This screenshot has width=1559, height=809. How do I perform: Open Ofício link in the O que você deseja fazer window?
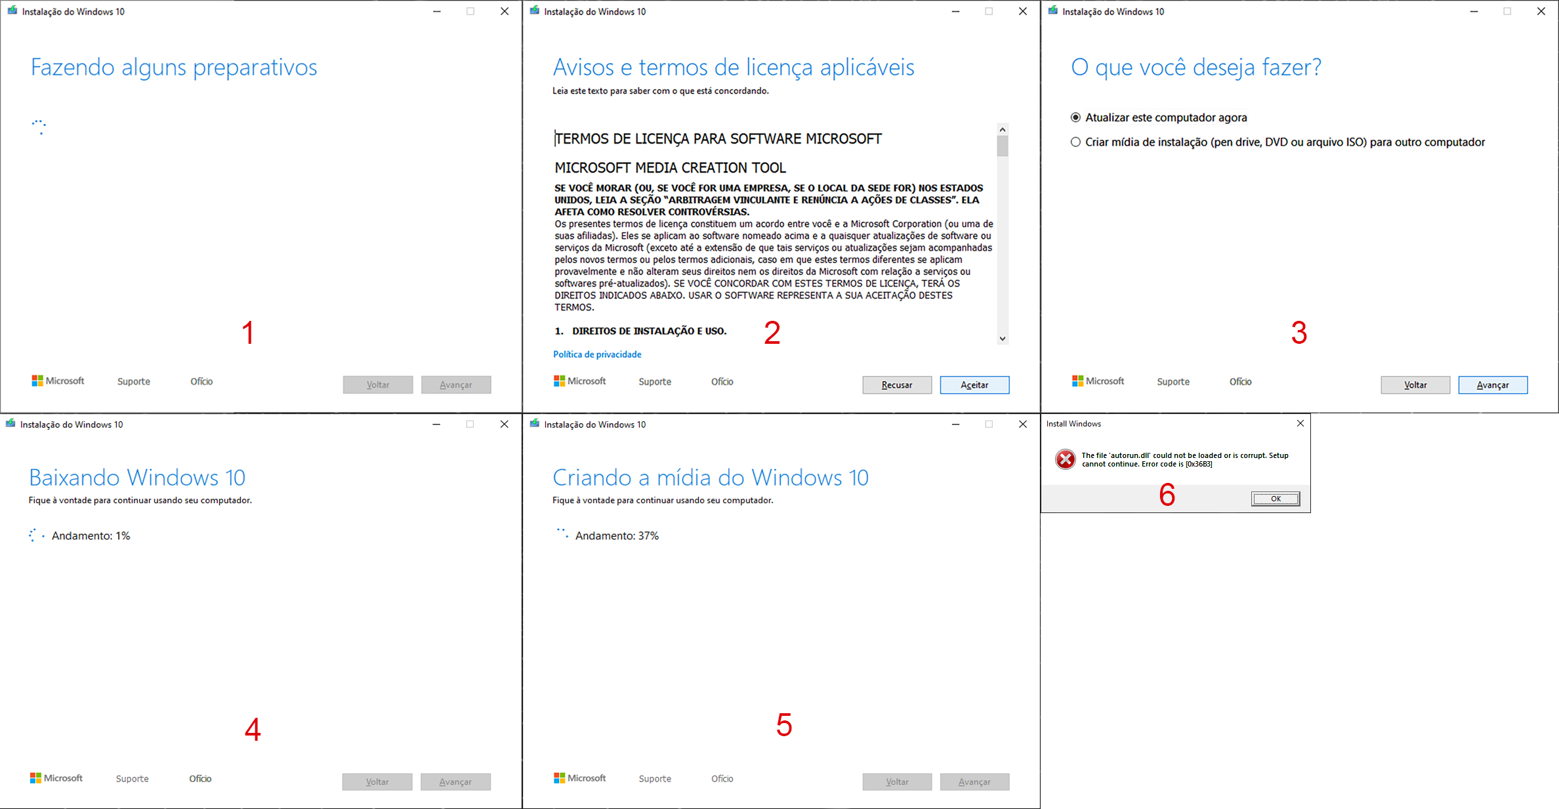(x=1241, y=381)
